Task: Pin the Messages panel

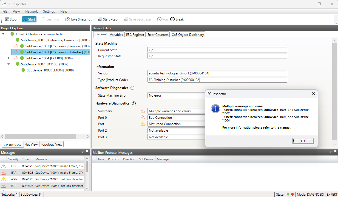Action: (x=87, y=152)
